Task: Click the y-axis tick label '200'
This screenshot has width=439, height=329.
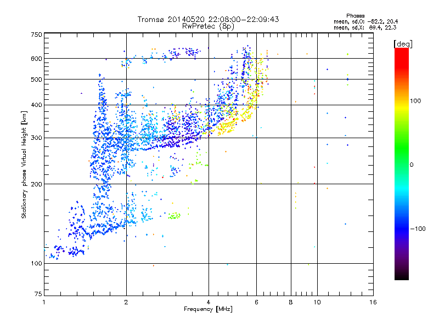Action: [37, 184]
